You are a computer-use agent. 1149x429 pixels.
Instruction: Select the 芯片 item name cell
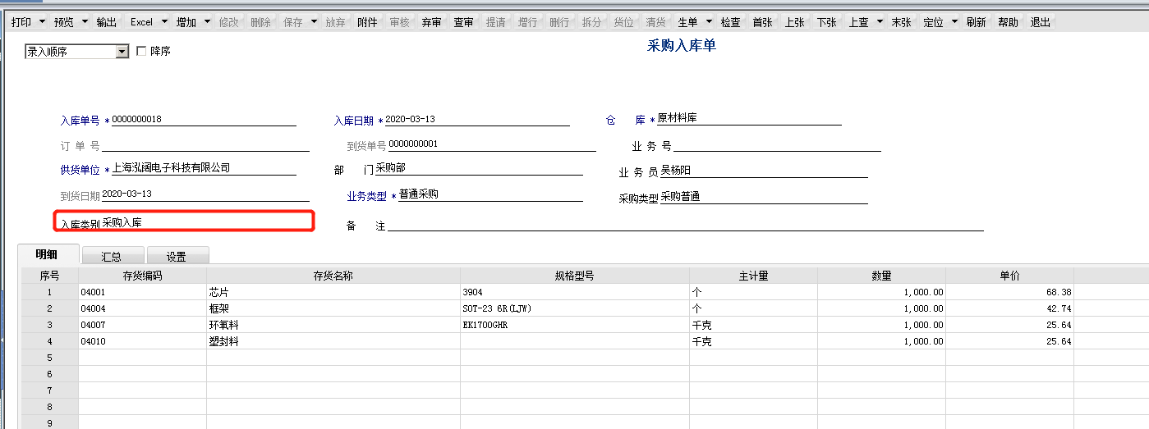(333, 292)
